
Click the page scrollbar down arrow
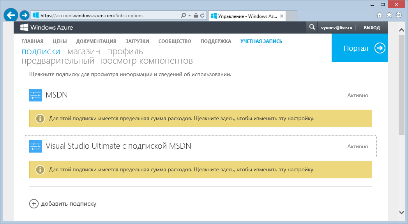pyautogui.click(x=401, y=213)
